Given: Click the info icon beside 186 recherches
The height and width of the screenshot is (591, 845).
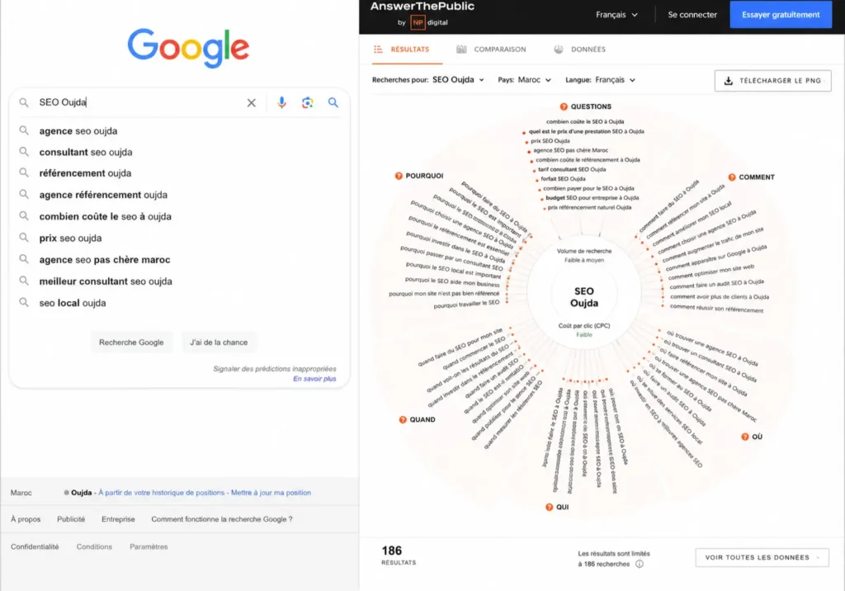Looking at the screenshot, I should pyautogui.click(x=640, y=564).
